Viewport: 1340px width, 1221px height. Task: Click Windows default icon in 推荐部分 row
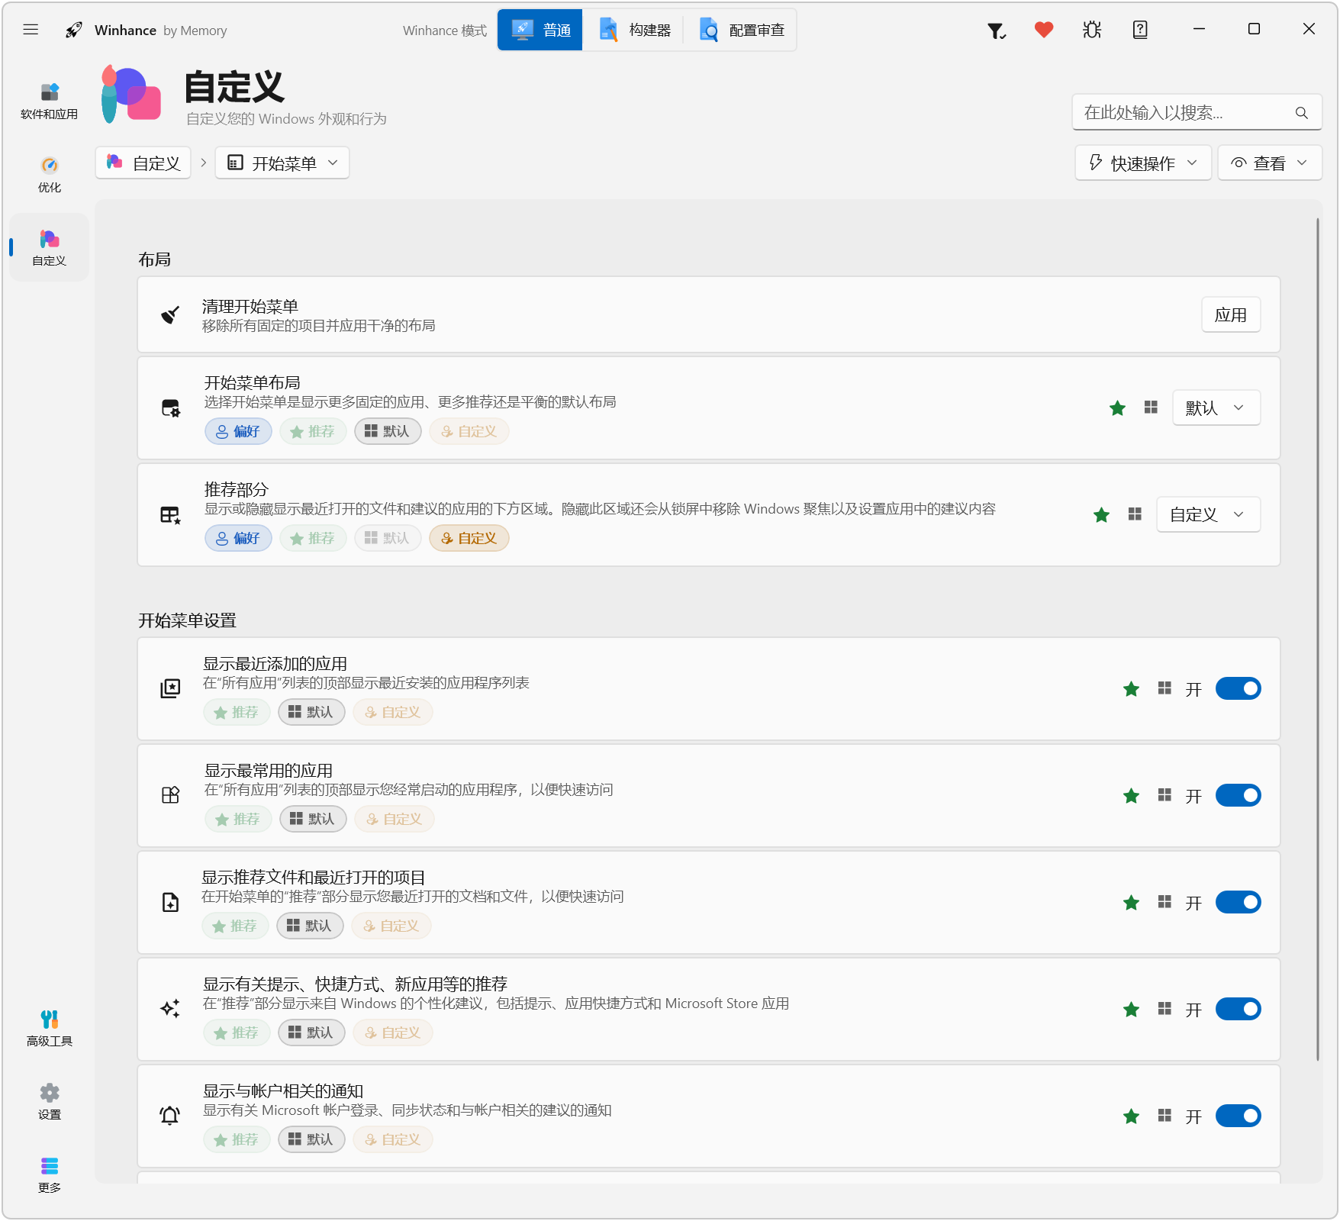click(1135, 514)
